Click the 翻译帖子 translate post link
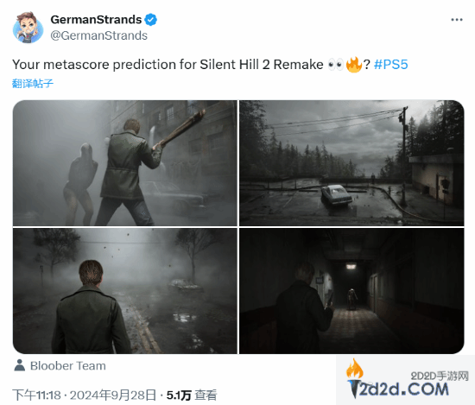The image size is (475, 405). (33, 83)
